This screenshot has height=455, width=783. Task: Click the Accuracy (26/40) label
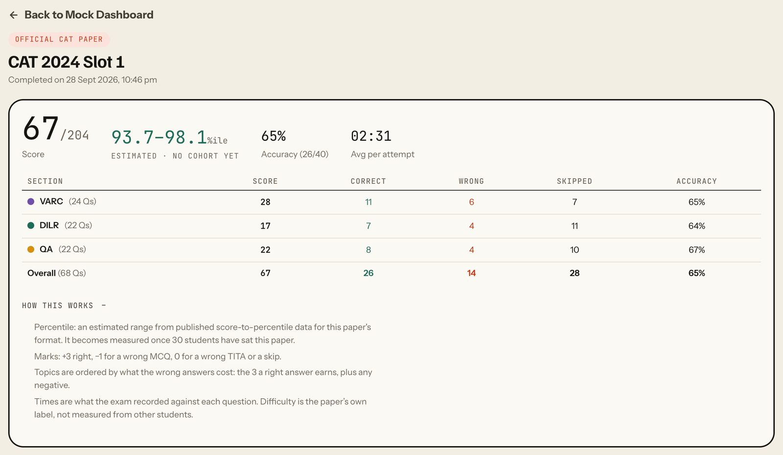click(295, 154)
